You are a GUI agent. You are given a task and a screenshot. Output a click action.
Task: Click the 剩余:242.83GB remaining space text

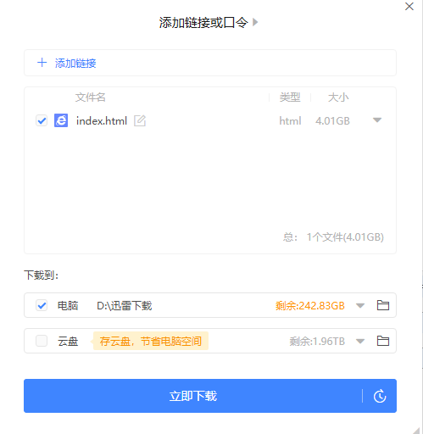pos(310,306)
